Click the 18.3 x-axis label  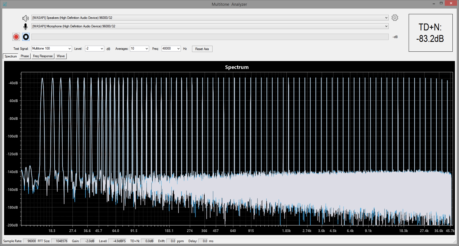tap(52, 231)
